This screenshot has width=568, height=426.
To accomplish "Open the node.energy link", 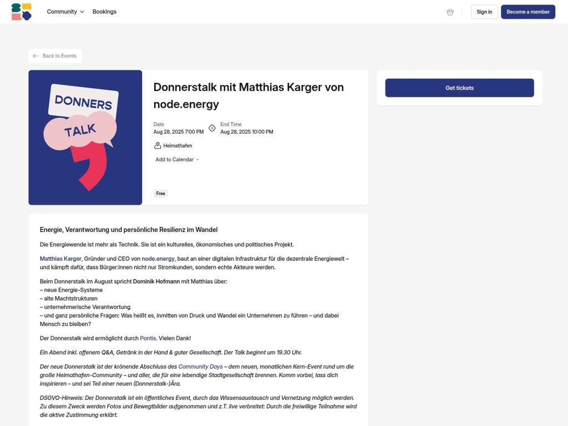I will point(159,258).
